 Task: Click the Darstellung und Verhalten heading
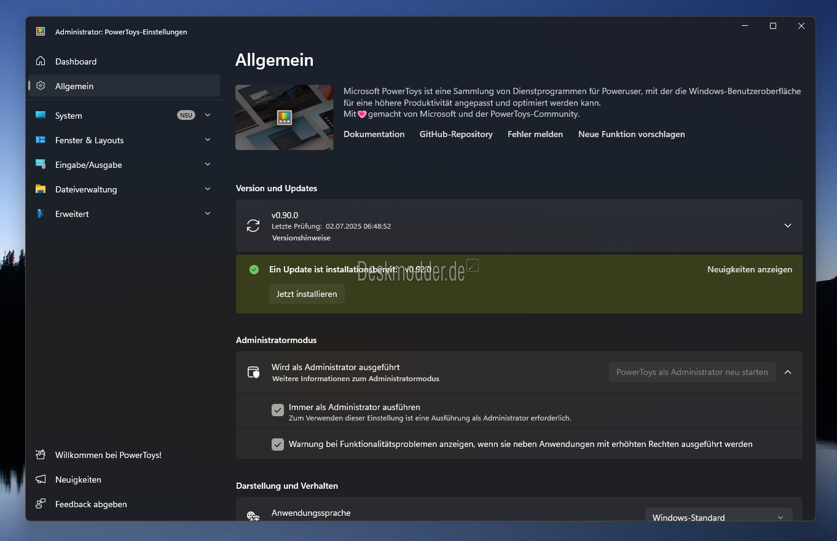point(287,486)
